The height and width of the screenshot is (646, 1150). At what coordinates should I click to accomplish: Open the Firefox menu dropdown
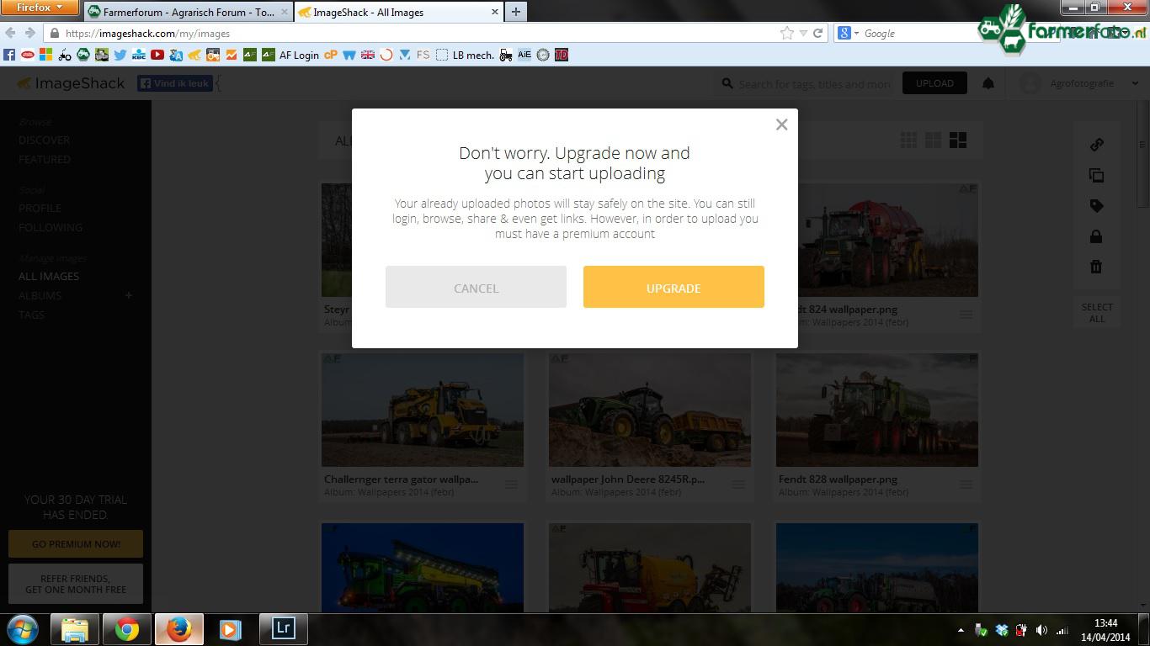(40, 8)
